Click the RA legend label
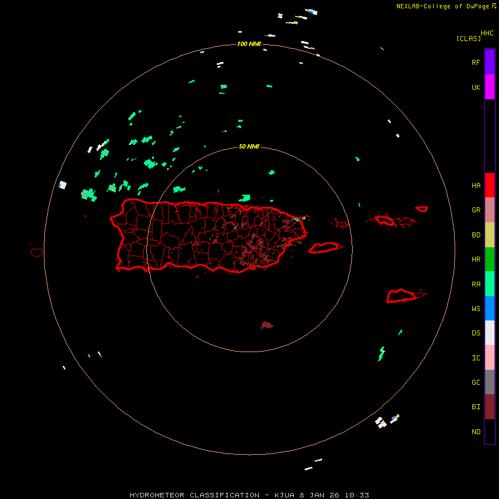This screenshot has width=499, height=499. coord(476,284)
